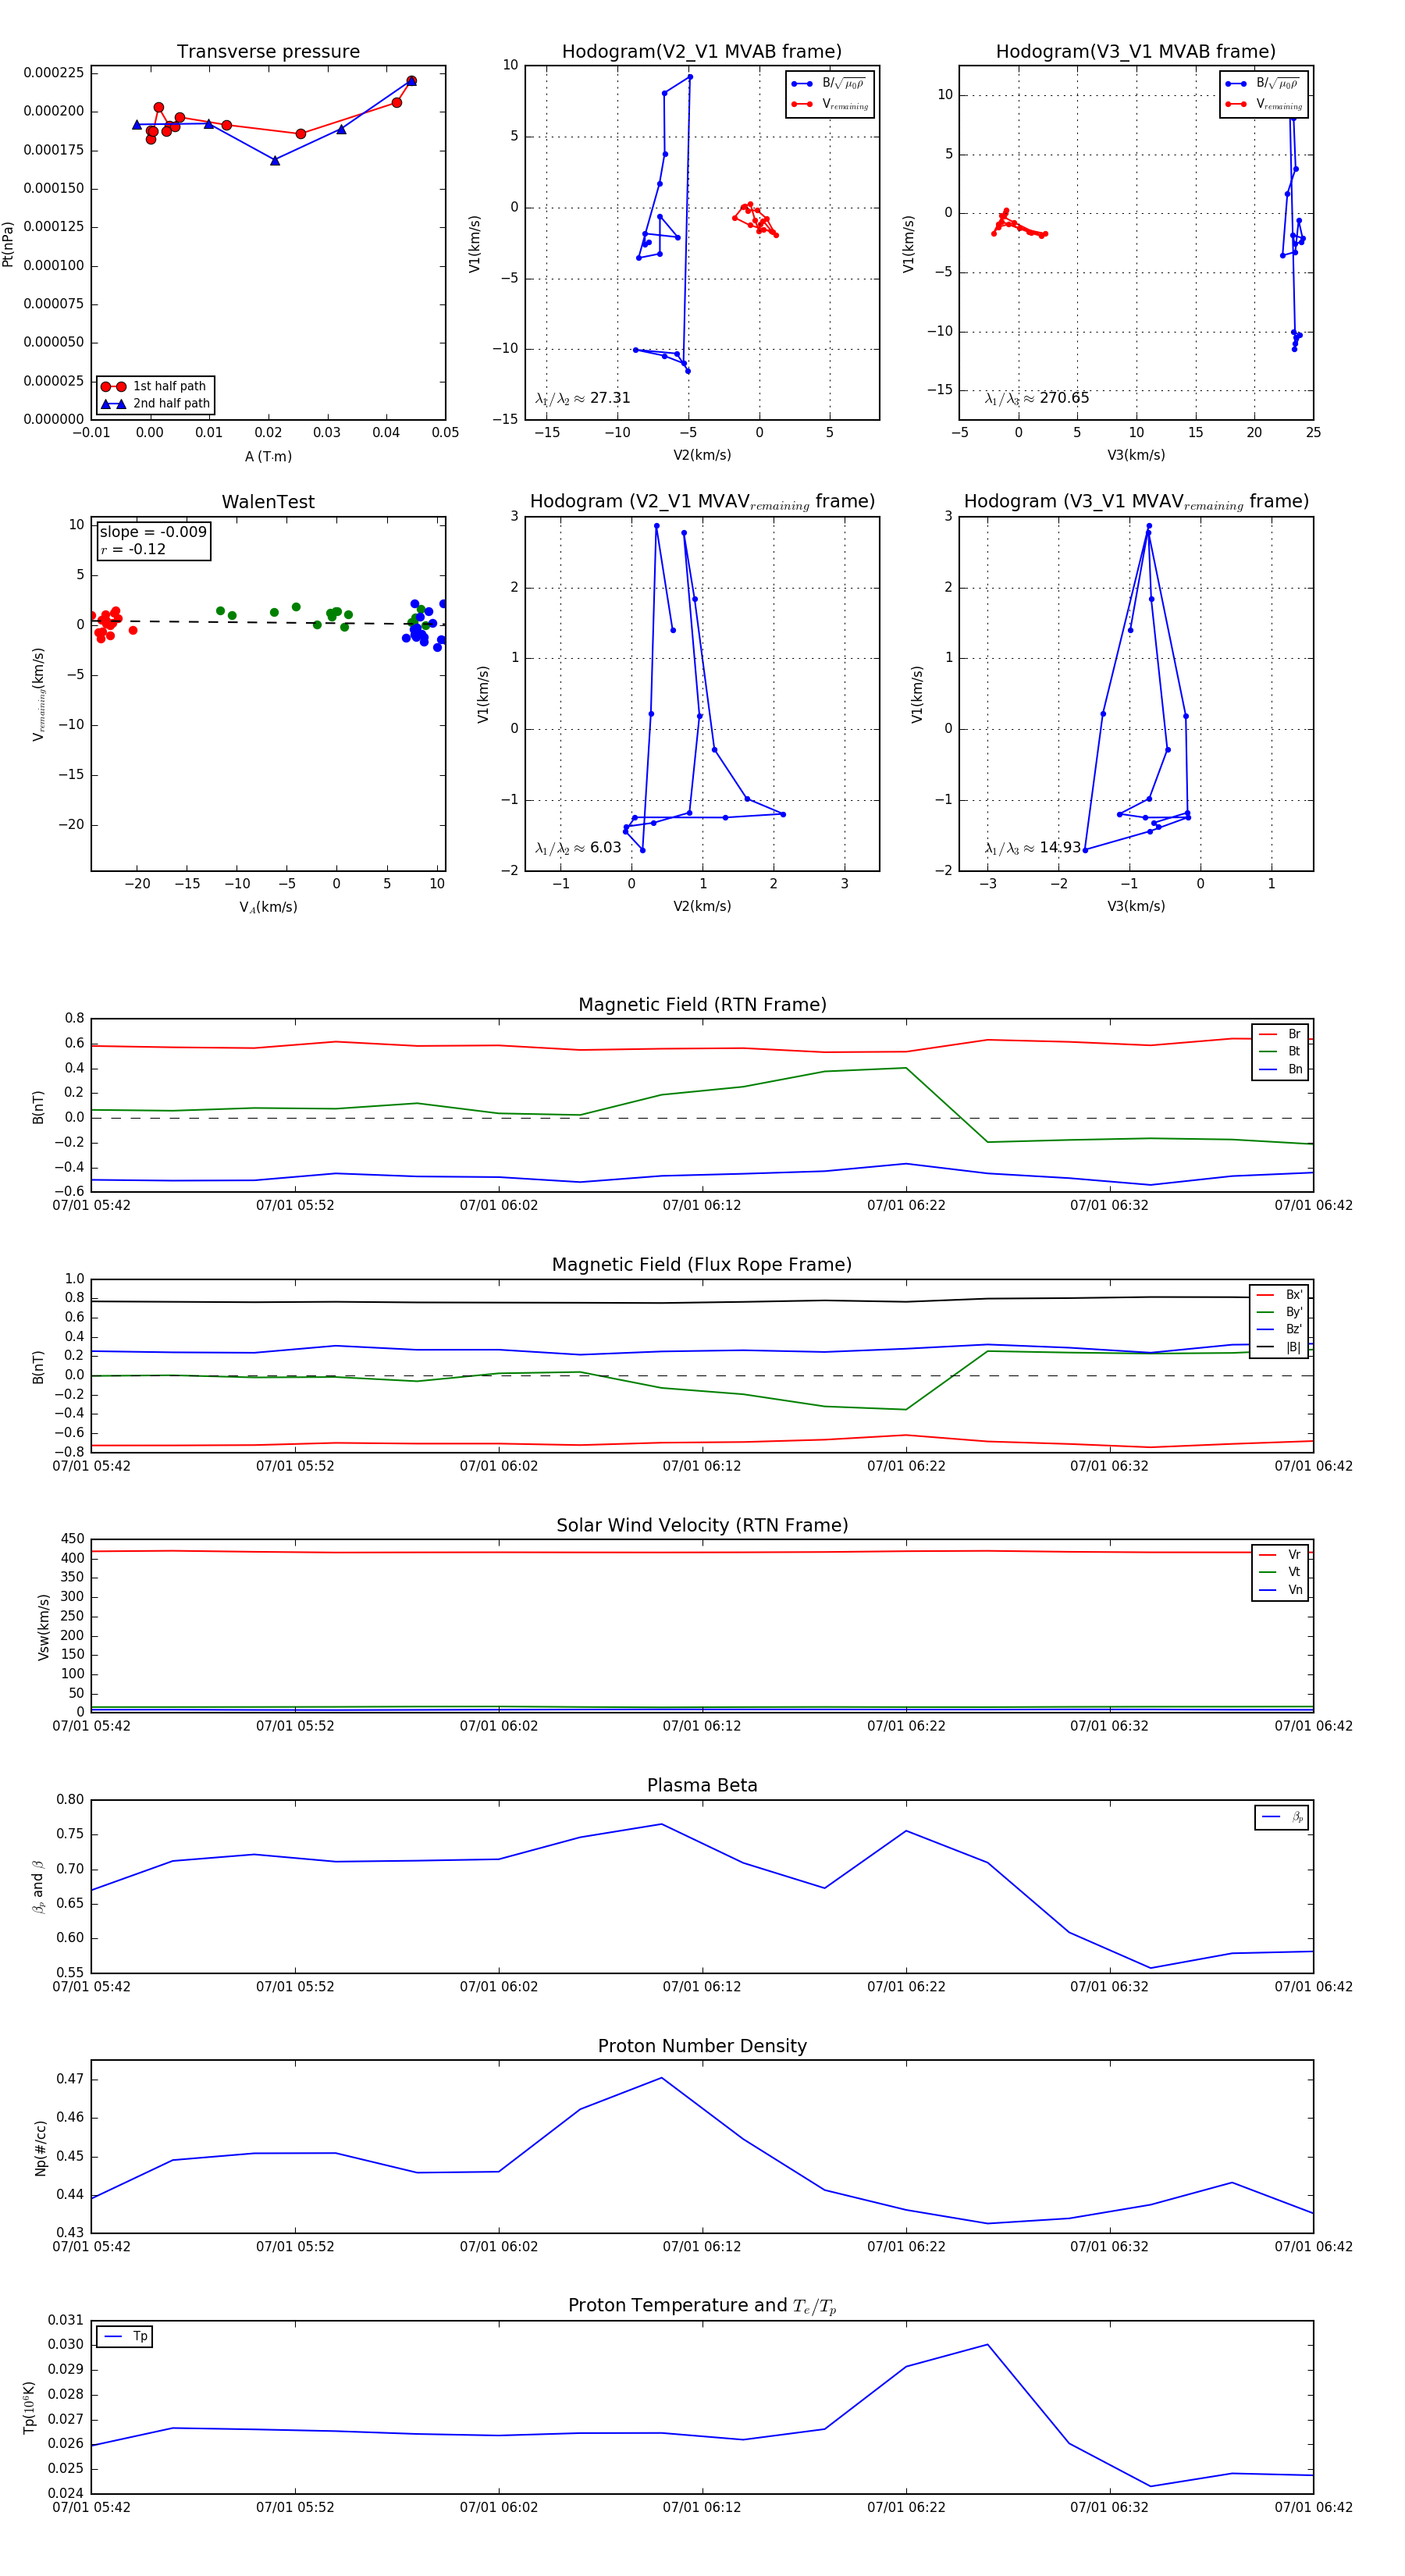1405x2576 pixels.
Task: Click the "Solar Wind Velocity (RTN Frame)" title
Action: pyautogui.click(x=702, y=1525)
